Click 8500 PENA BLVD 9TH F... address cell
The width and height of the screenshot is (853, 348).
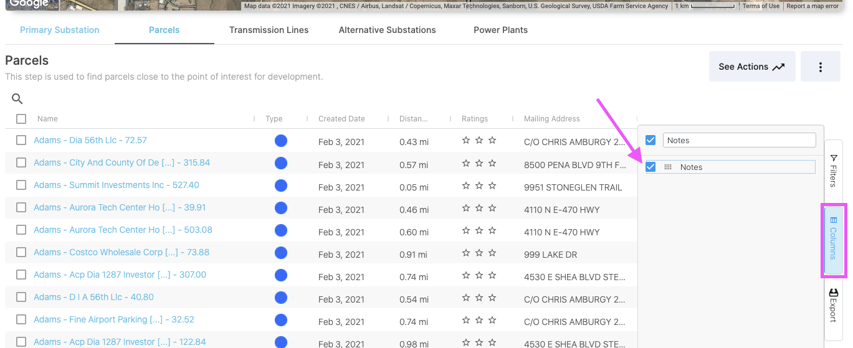[575, 164]
